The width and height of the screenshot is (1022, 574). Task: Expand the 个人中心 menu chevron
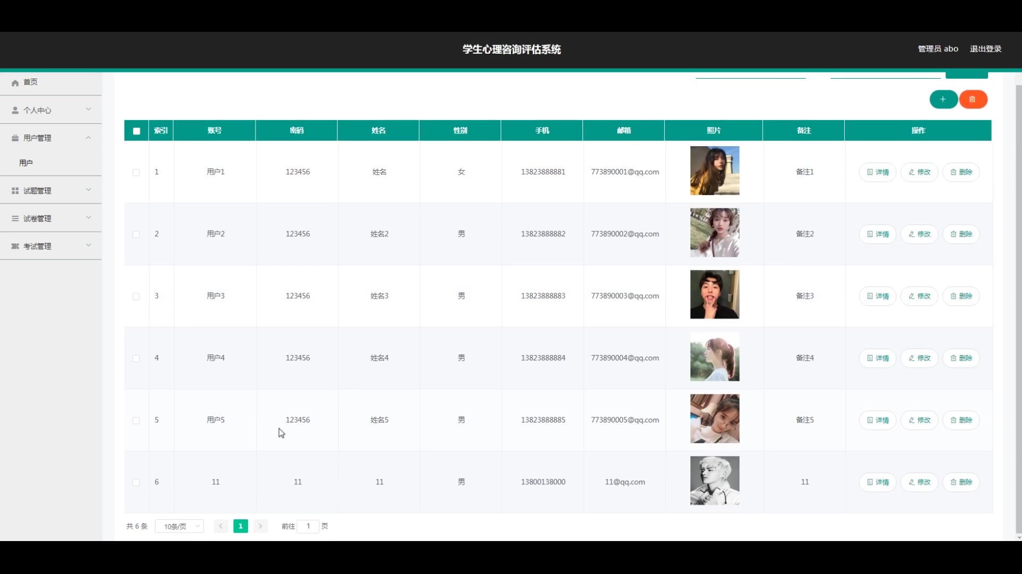coord(88,109)
